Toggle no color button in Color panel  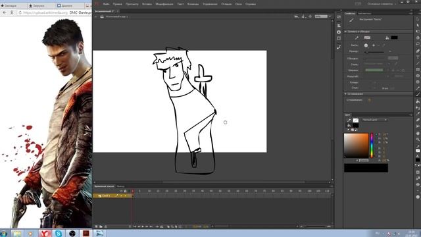coord(353,130)
